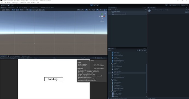This screenshot has height=99, width=189.
Task: Open the global Search magnifier
Action: pyautogui.click(x=170, y=5)
